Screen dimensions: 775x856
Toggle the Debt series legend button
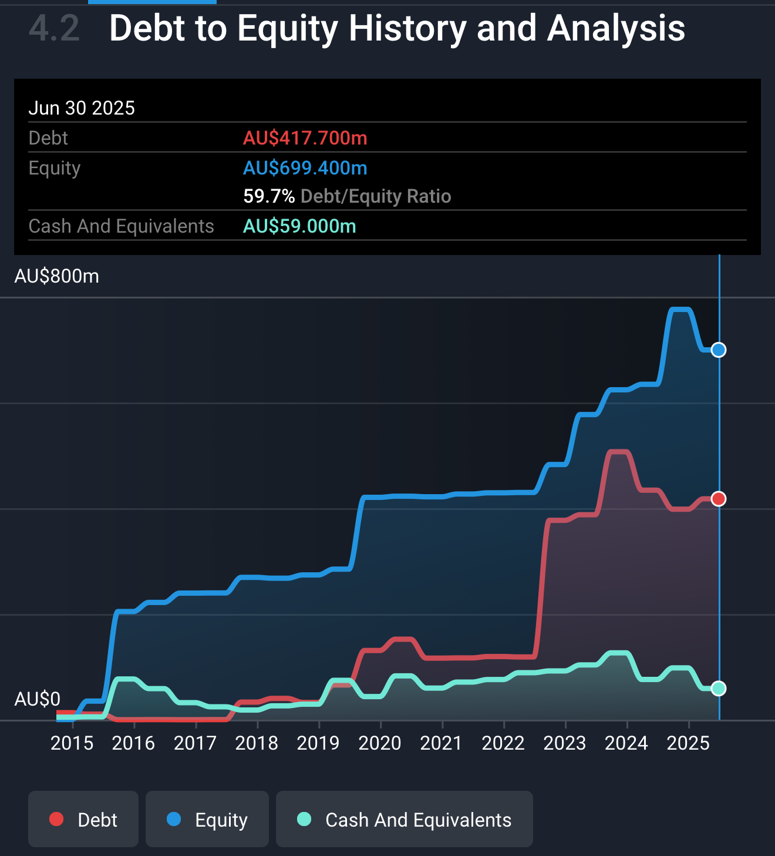tap(83, 819)
